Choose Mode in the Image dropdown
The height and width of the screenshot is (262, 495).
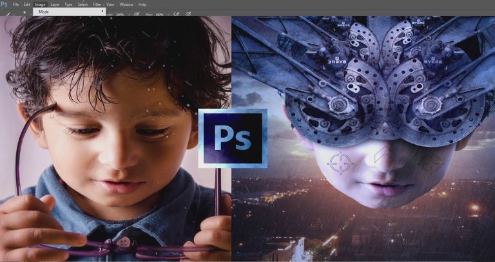click(69, 12)
